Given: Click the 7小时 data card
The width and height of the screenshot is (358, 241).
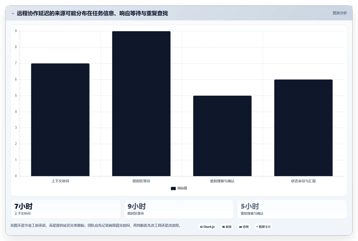Looking at the screenshot, I should [x=66, y=209].
